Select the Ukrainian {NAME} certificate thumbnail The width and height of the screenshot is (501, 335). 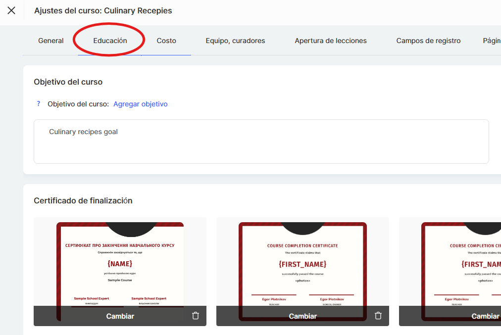point(120,262)
